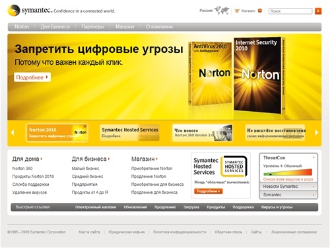Click Электронный магазин quick link

click(96, 207)
